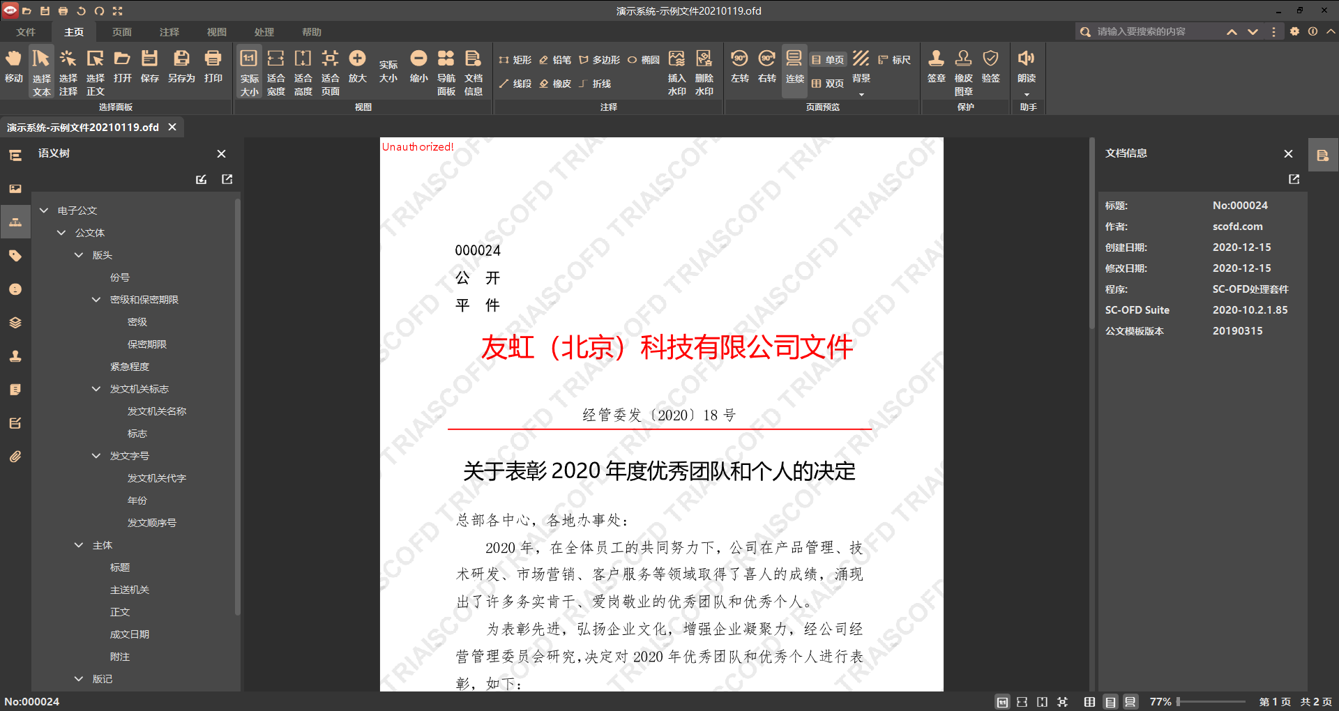
Task: Toggle double page view mode
Action: coord(828,84)
